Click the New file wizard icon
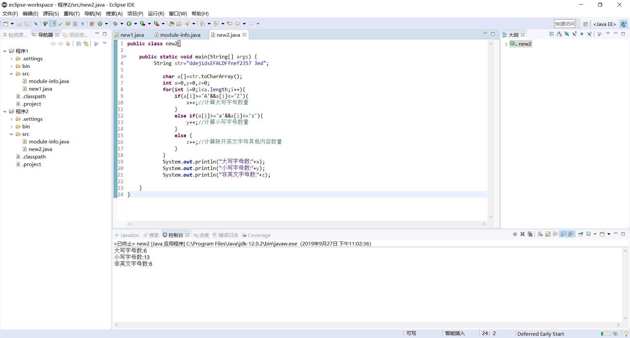The width and height of the screenshot is (630, 338). click(6, 24)
